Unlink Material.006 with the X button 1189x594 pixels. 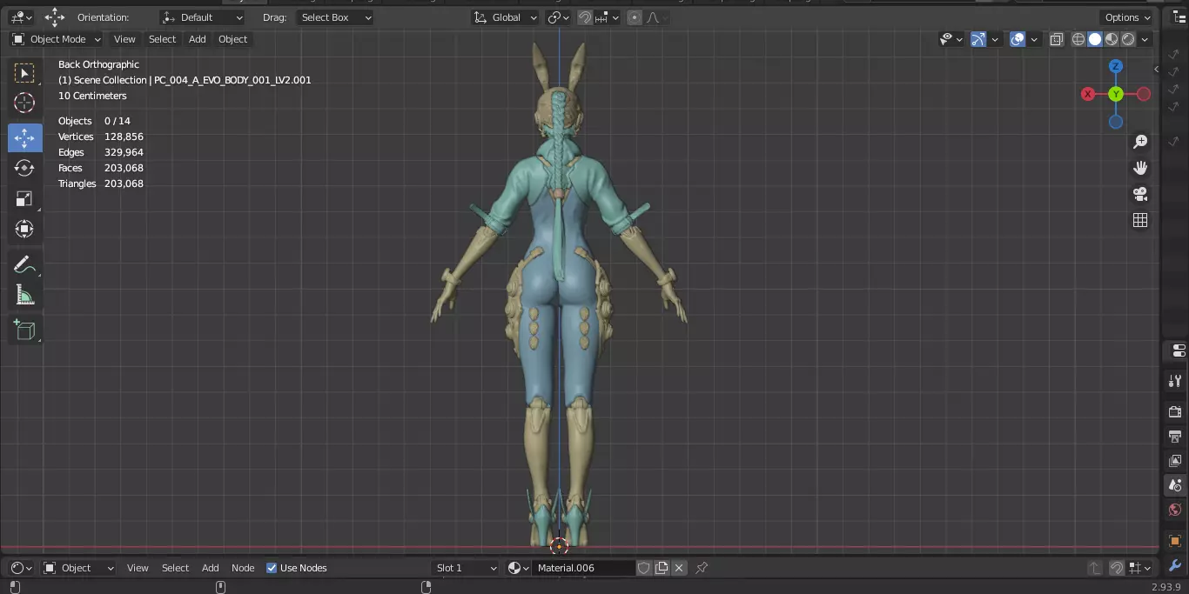click(x=679, y=568)
